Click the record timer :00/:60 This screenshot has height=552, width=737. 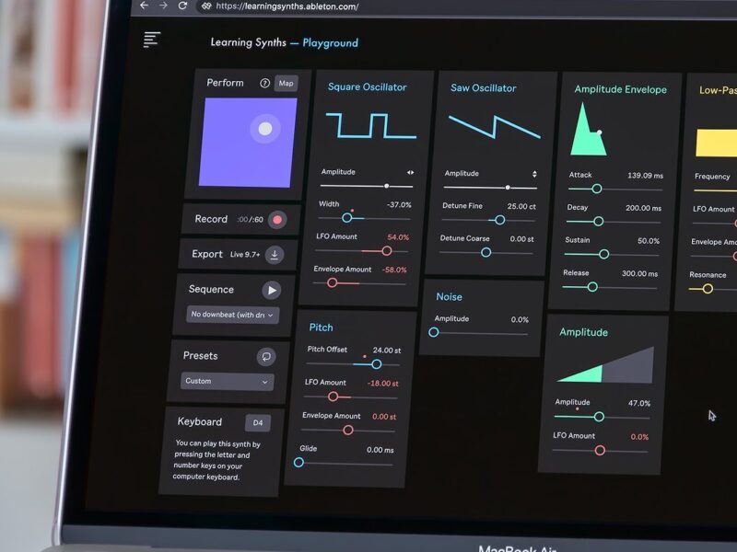coord(250,220)
